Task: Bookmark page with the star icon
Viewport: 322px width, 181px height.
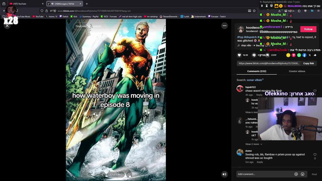Action: click(254, 11)
